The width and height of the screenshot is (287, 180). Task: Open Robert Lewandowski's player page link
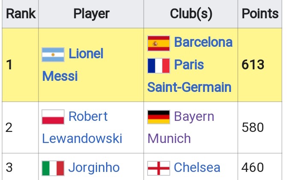click(82, 128)
